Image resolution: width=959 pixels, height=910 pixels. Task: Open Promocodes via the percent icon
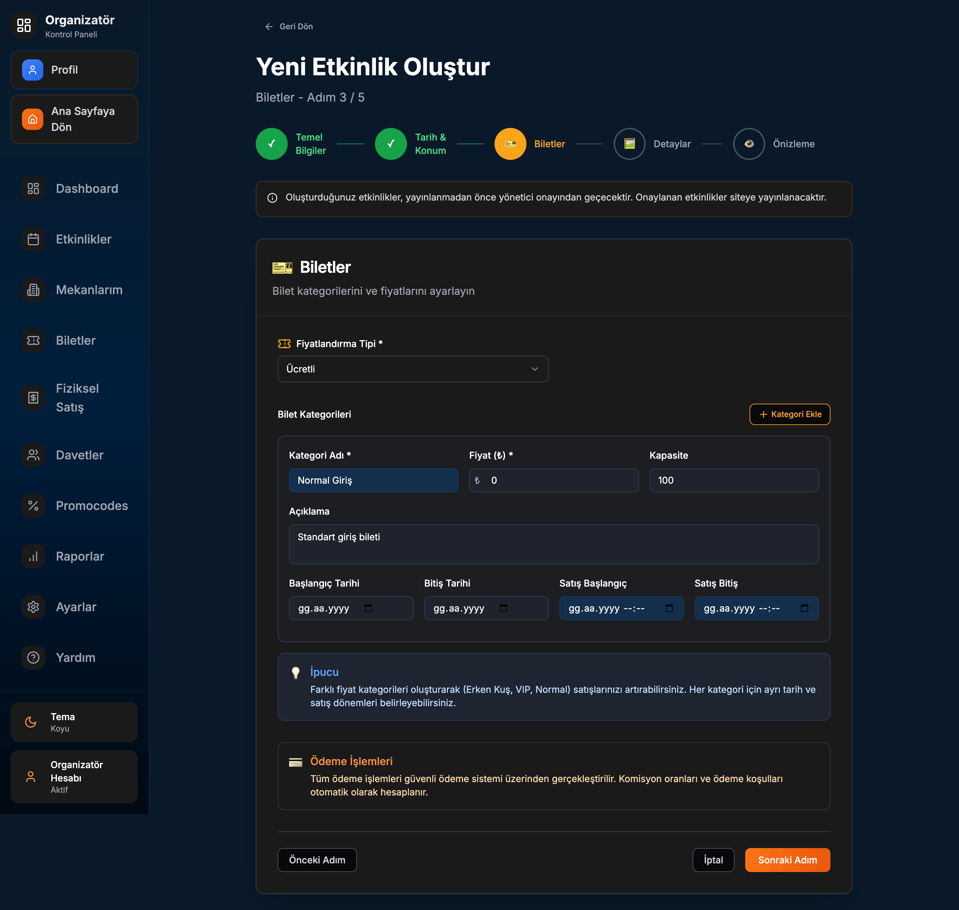[x=33, y=505]
